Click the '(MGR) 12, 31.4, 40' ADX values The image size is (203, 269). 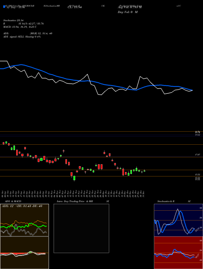pos(41,33)
